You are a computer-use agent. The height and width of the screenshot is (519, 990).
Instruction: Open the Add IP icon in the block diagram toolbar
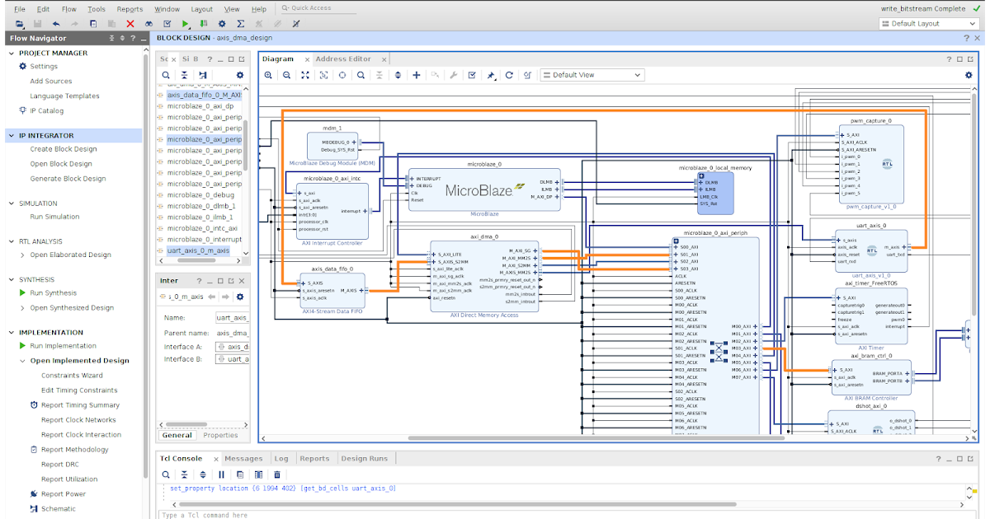click(x=417, y=74)
